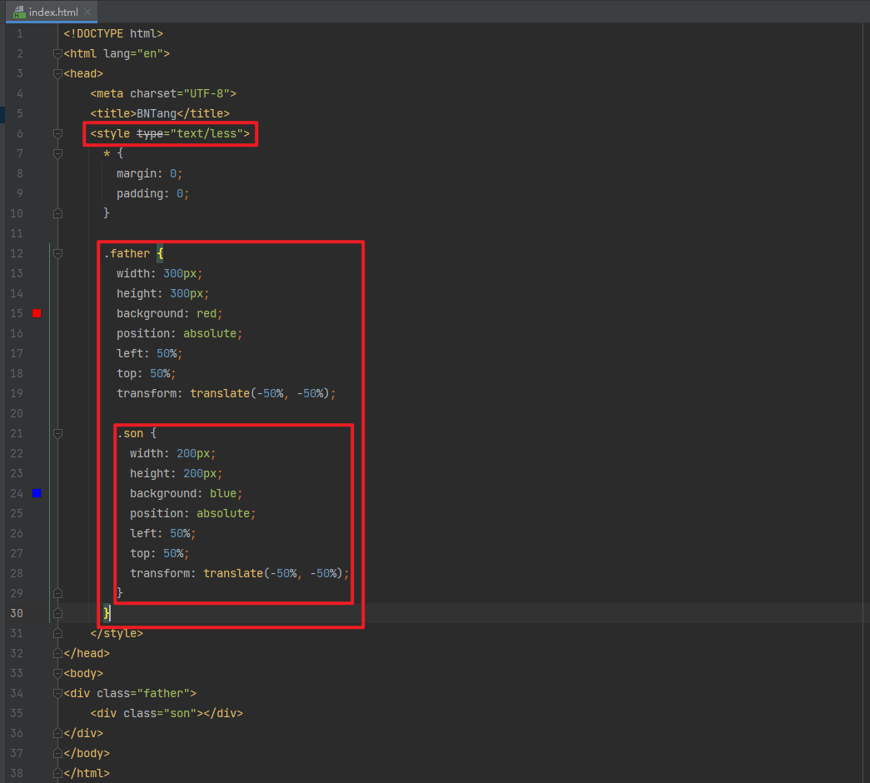The width and height of the screenshot is (870, 783).
Task: Click the translate function on line 19
Action: tap(220, 393)
